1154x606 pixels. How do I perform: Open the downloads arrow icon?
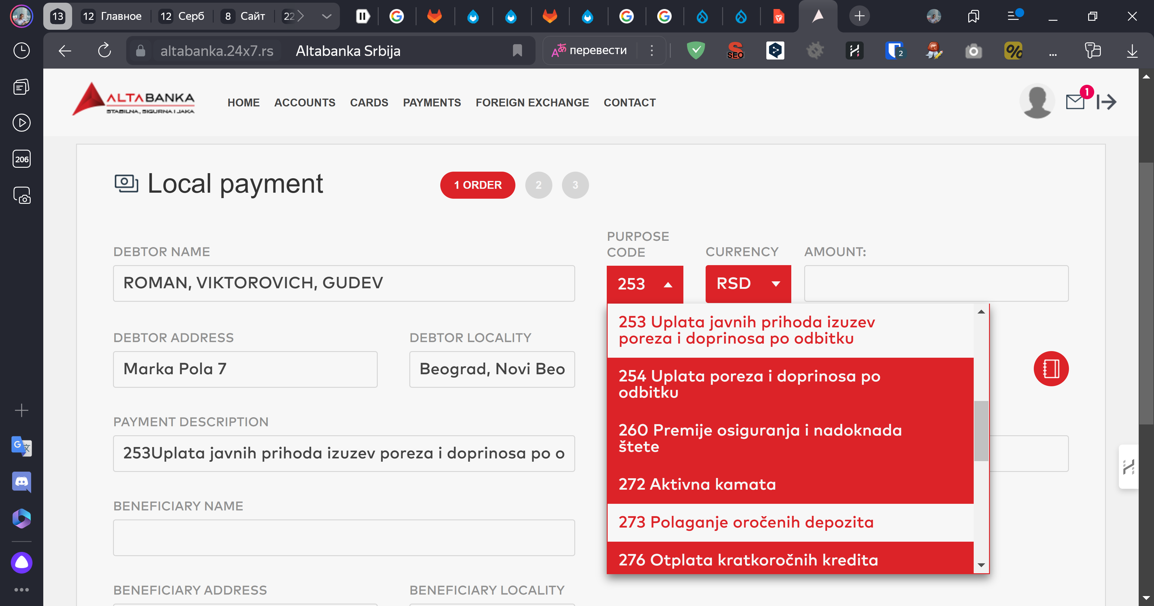[x=1132, y=50]
